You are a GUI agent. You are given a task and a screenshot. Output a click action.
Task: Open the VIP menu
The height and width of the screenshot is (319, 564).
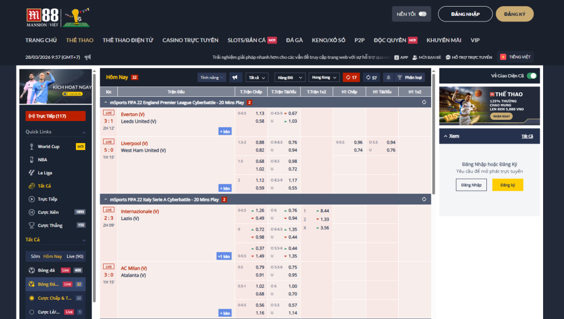point(475,40)
